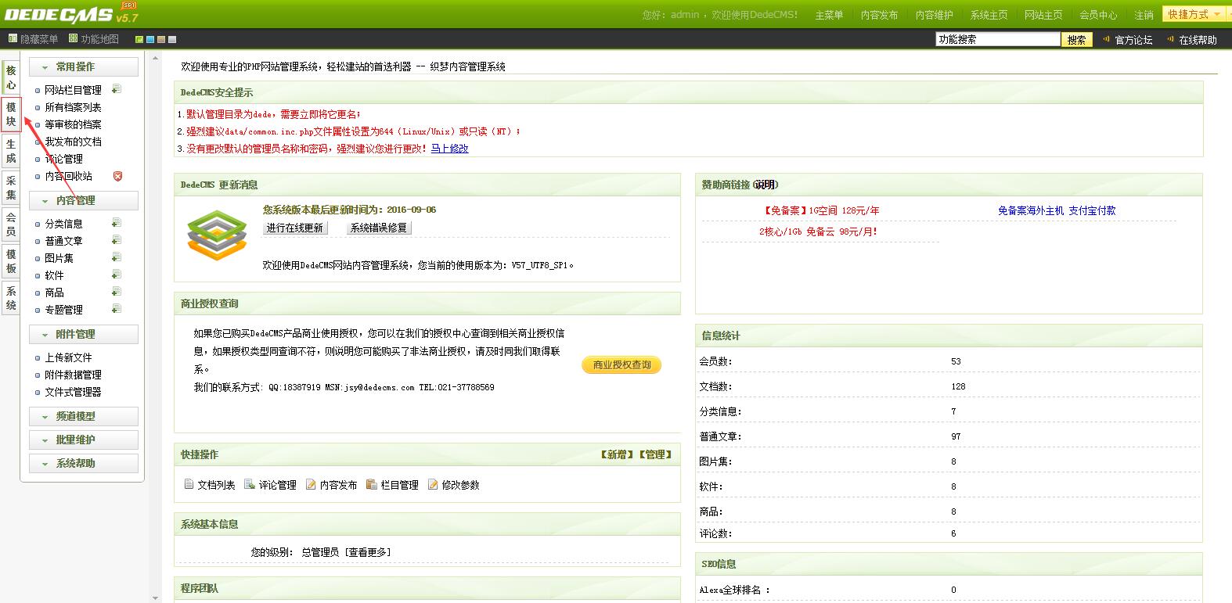Expand the 系统帮助 section
The width and height of the screenshot is (1232, 603).
click(84, 464)
